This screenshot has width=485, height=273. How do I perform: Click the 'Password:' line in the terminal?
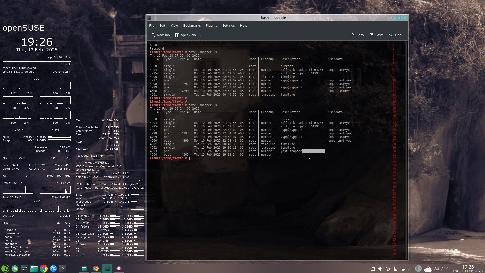(158, 49)
